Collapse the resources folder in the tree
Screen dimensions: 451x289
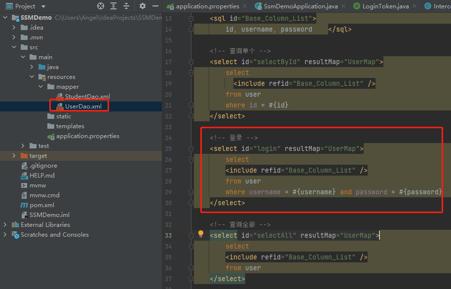[x=32, y=76]
